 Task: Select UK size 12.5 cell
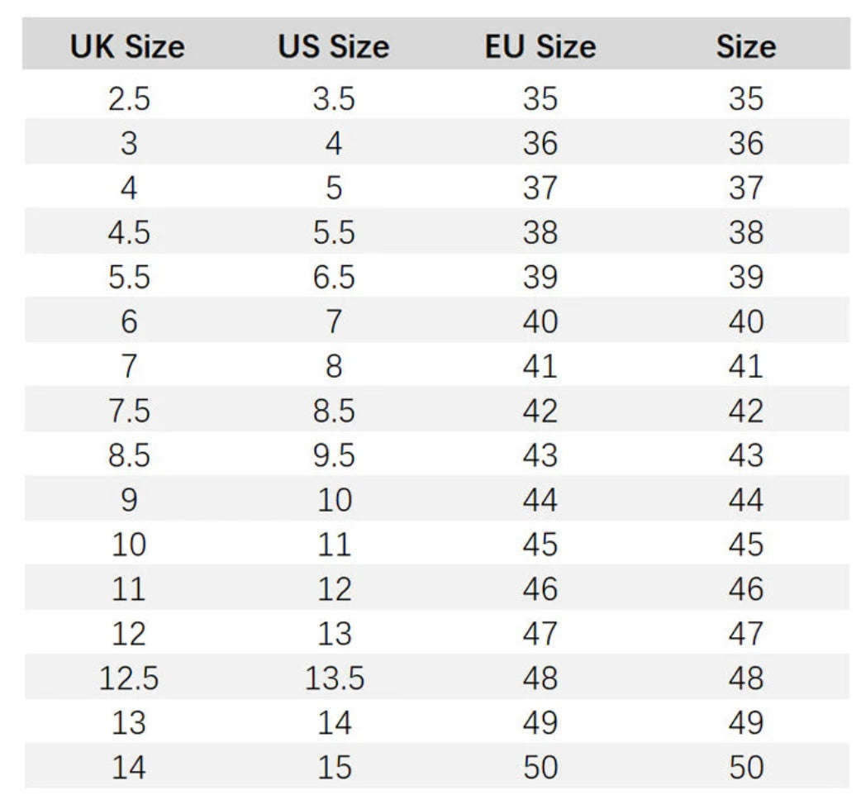tap(129, 678)
